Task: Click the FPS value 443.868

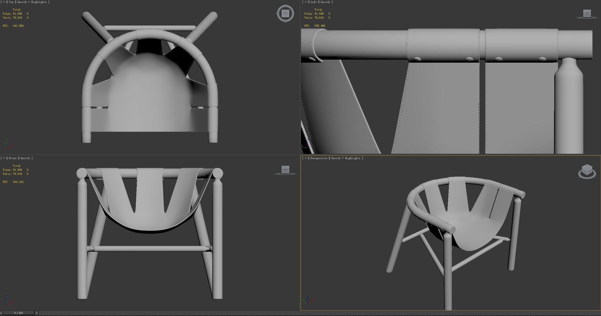Action: [x=18, y=26]
